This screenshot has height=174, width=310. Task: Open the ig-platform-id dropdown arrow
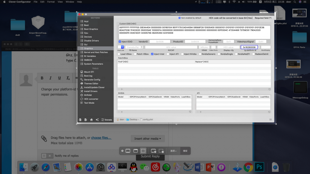(258, 47)
